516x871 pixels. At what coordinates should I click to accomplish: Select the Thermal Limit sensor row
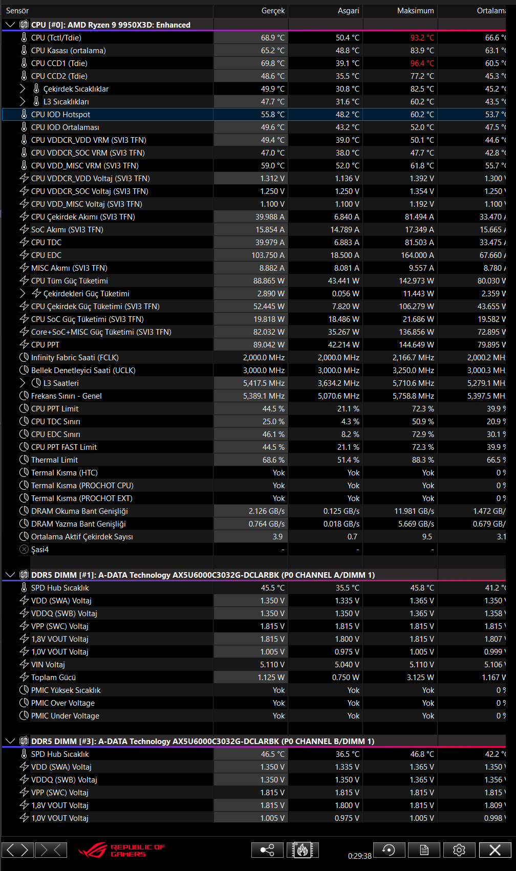[x=254, y=460]
